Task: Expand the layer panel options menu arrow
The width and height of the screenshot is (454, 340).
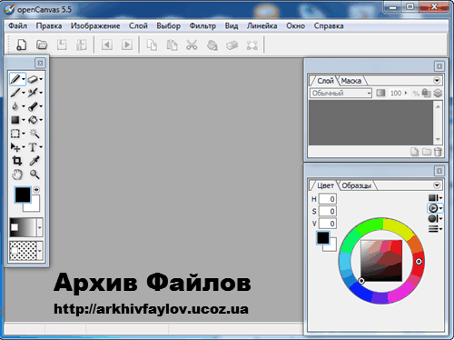Action: [x=437, y=81]
